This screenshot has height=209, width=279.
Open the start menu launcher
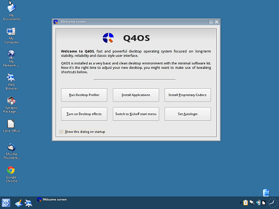[6, 203]
